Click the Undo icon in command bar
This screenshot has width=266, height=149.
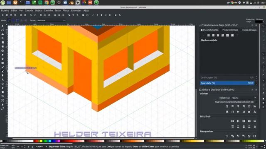[31, 15]
